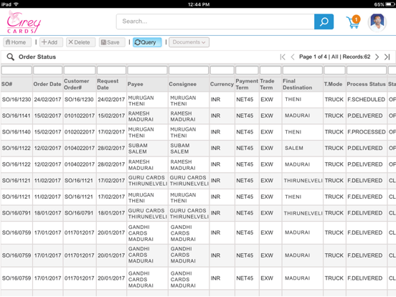Screen dimensions: 396x297
Task: Sort by Currency column header
Action: point(222,84)
